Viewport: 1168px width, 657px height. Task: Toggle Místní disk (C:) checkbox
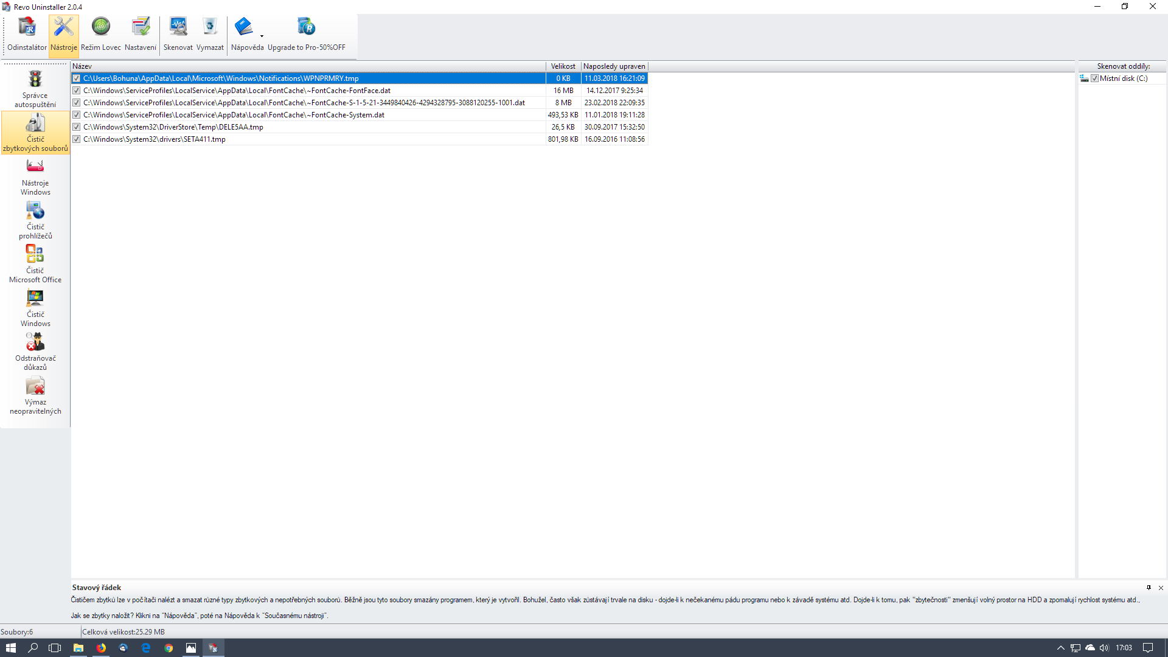(1094, 78)
